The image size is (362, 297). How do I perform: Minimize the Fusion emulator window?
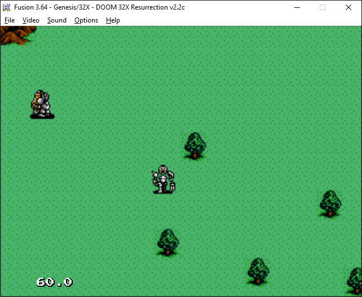(296, 7)
